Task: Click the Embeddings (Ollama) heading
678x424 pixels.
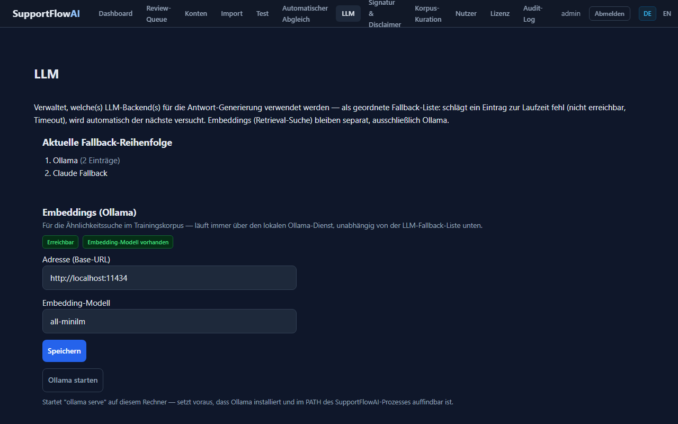Action: pos(90,213)
